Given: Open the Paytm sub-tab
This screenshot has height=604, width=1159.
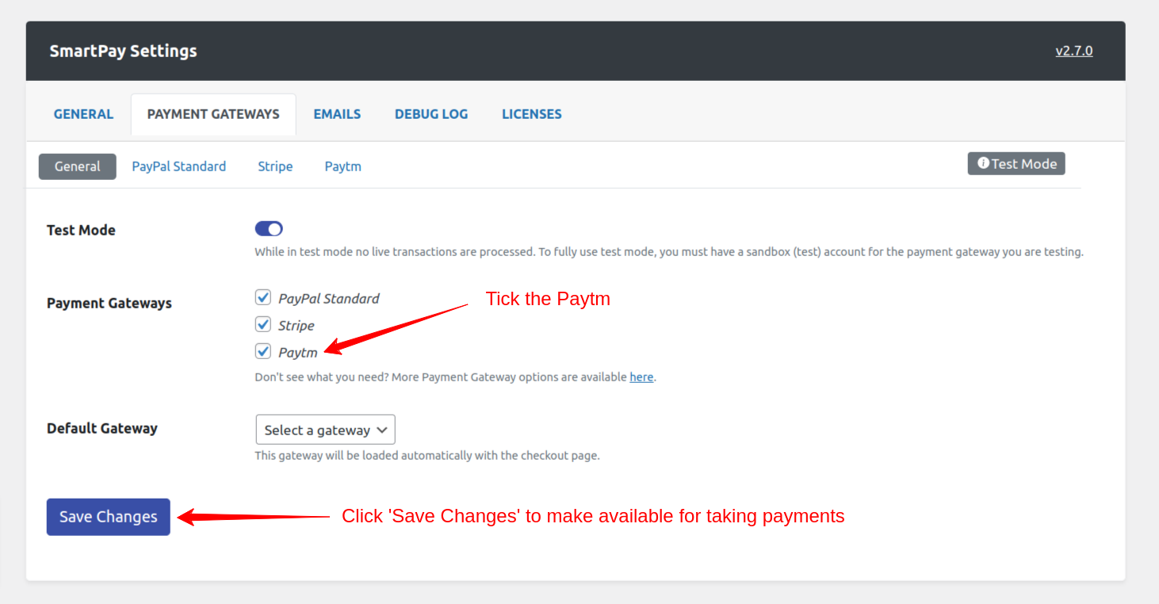Looking at the screenshot, I should [x=343, y=166].
